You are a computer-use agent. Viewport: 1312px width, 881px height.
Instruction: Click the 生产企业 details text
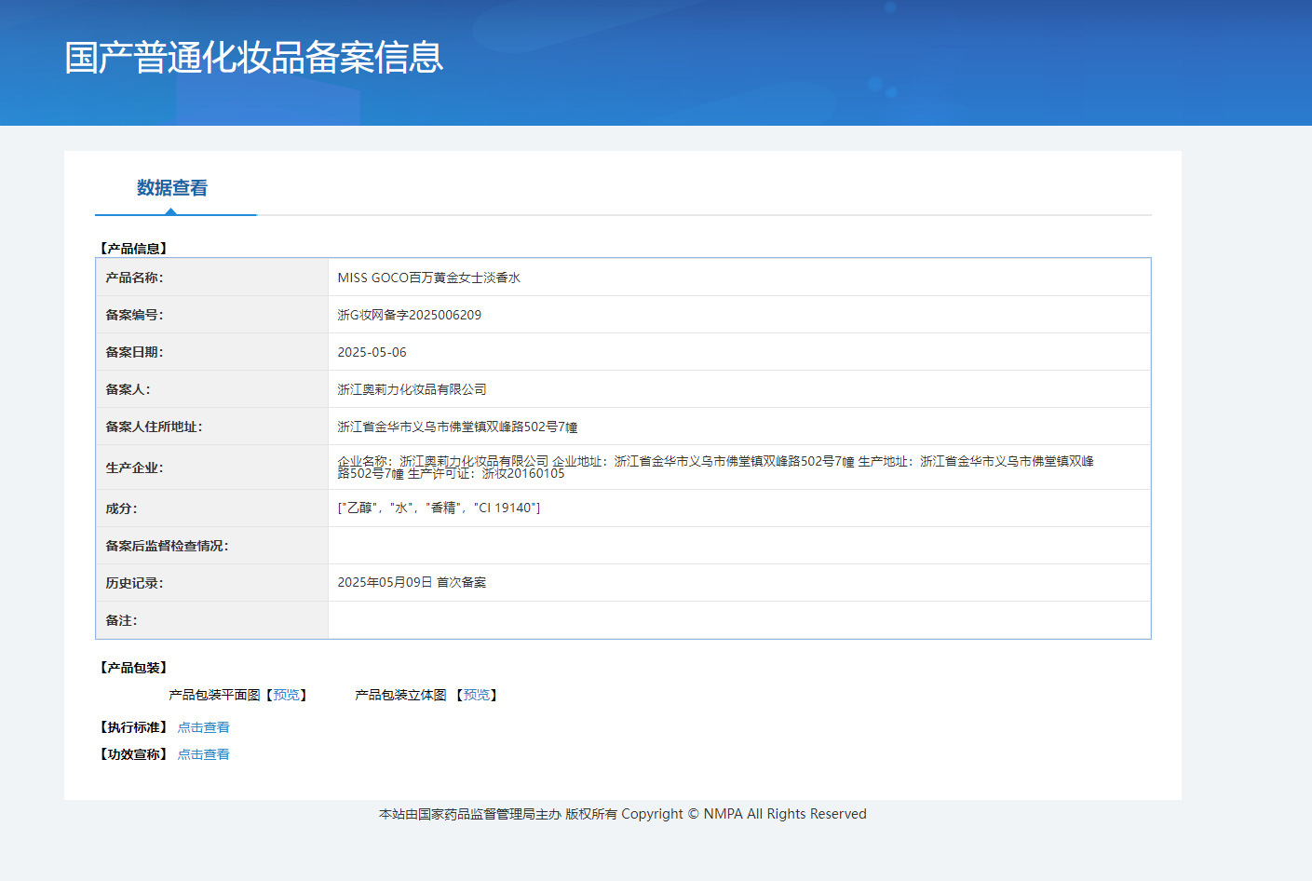(715, 467)
